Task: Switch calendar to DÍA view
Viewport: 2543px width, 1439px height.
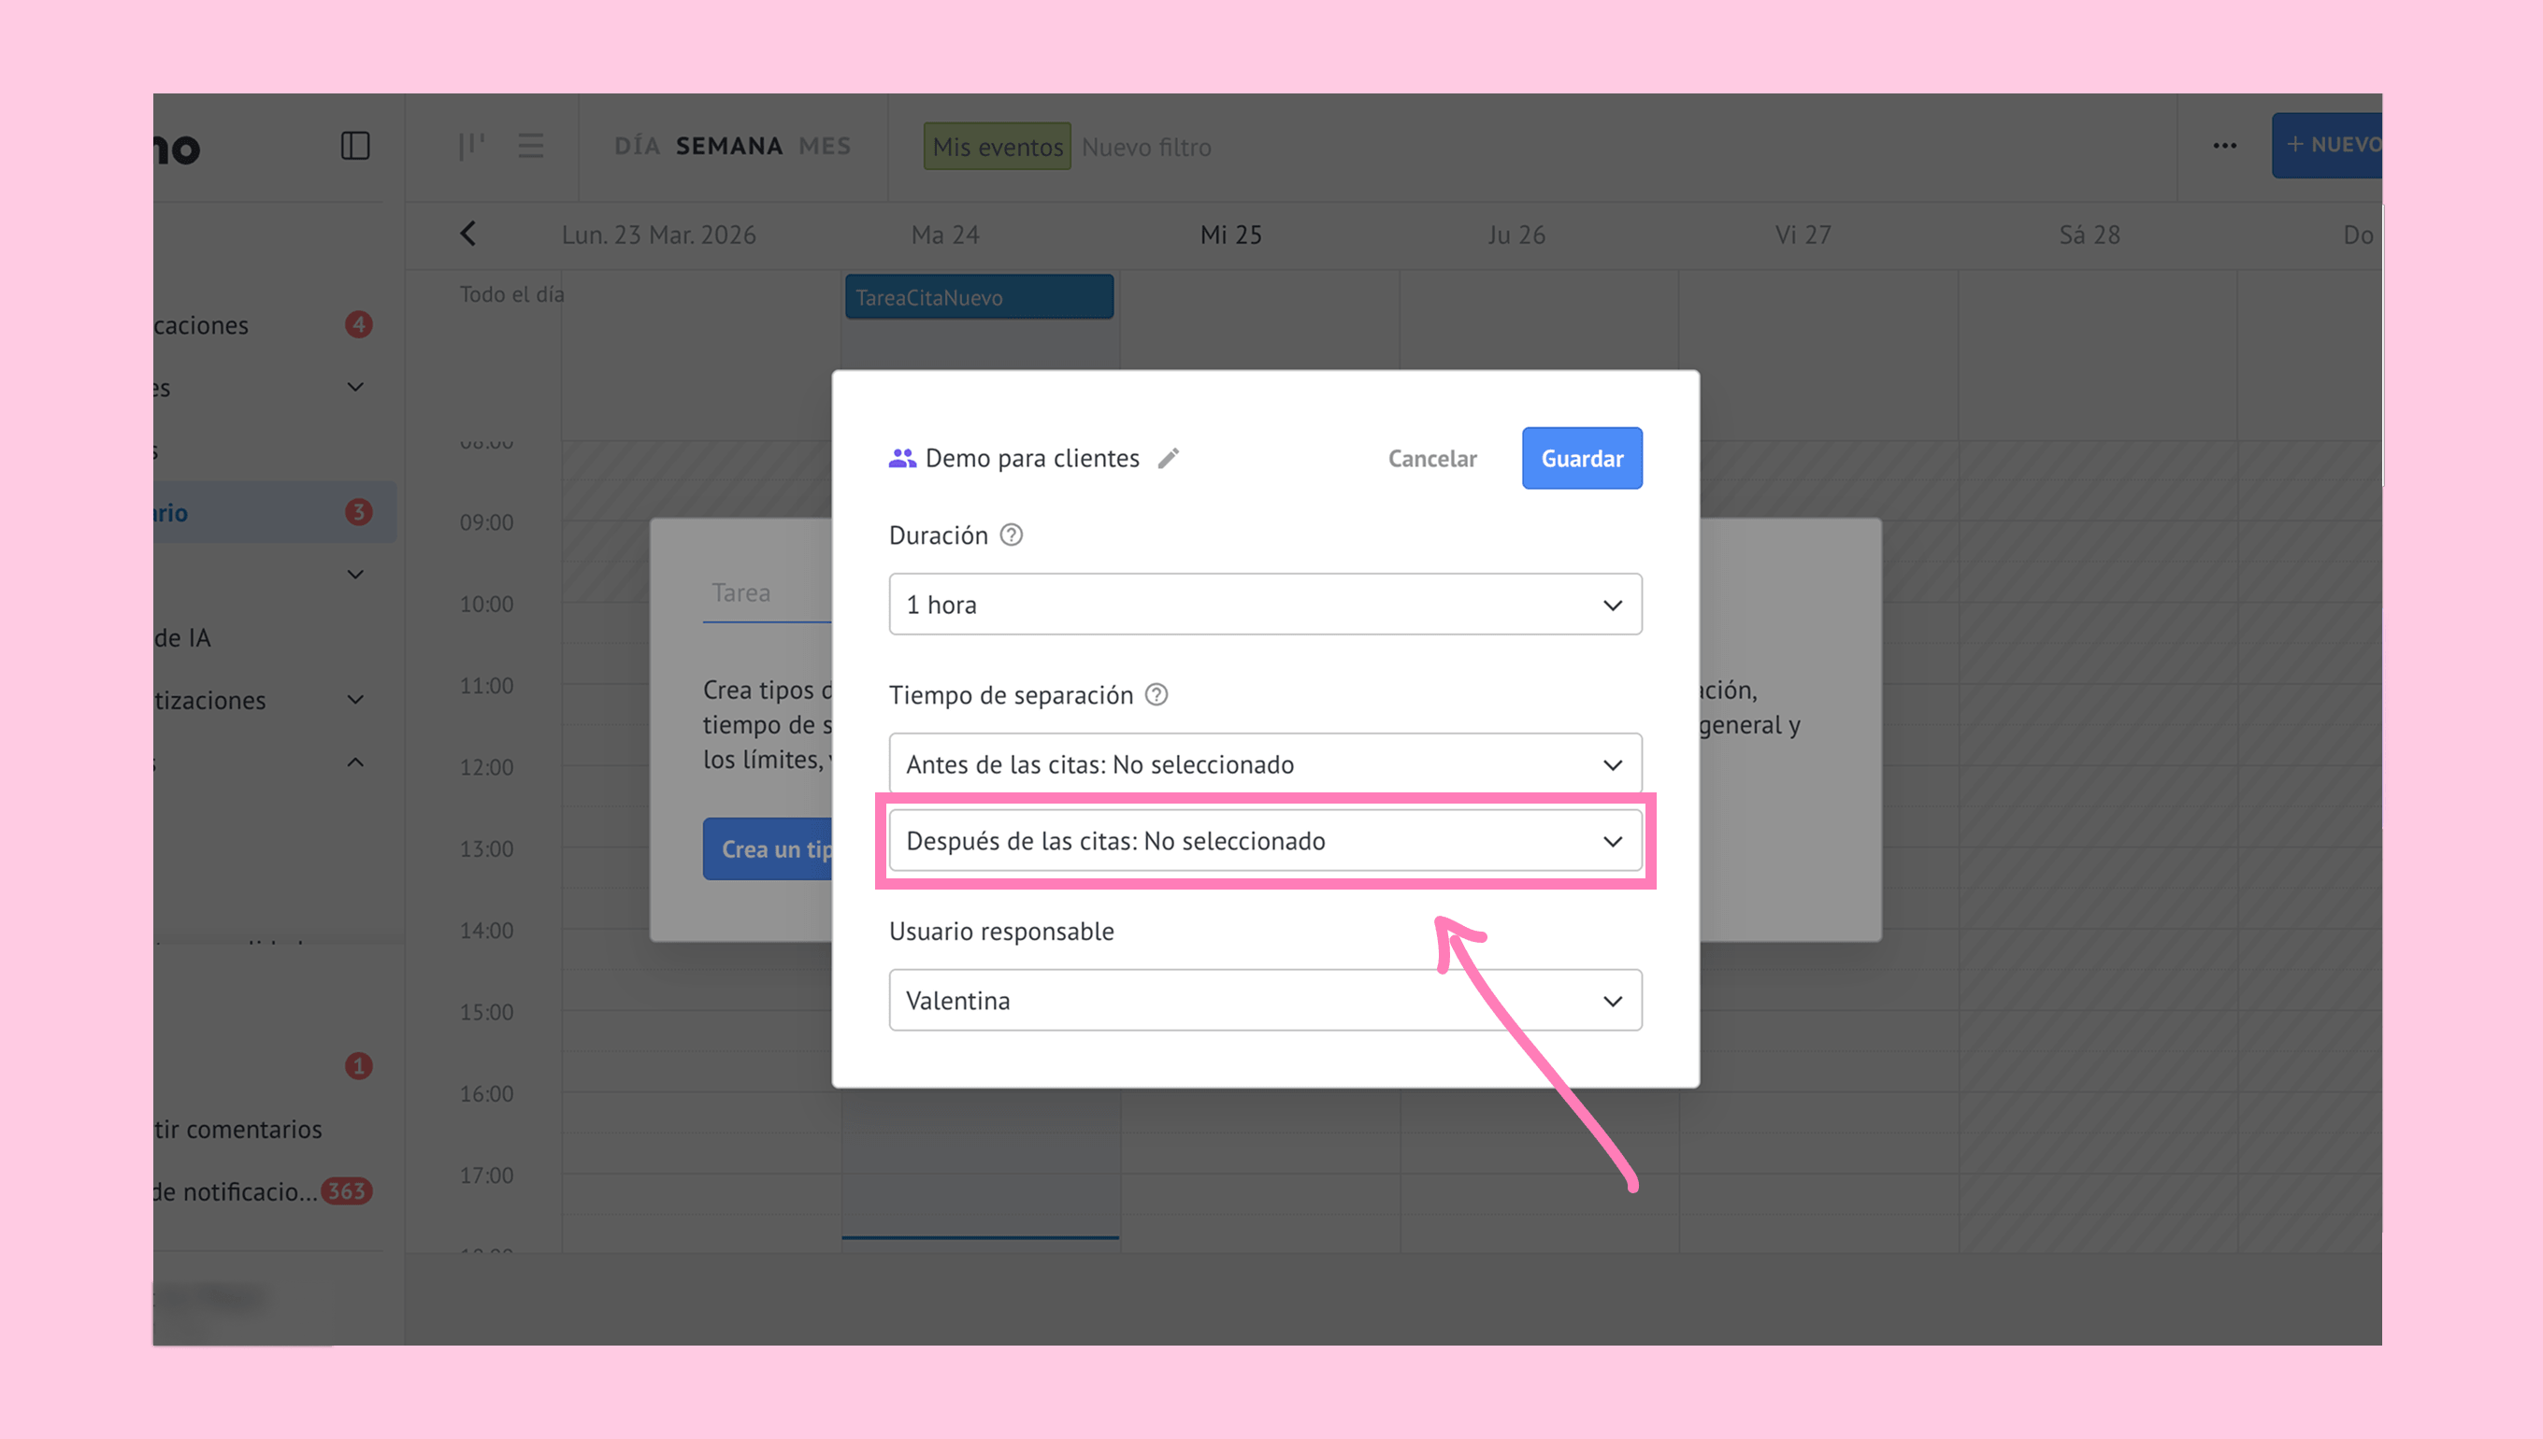Action: [637, 147]
